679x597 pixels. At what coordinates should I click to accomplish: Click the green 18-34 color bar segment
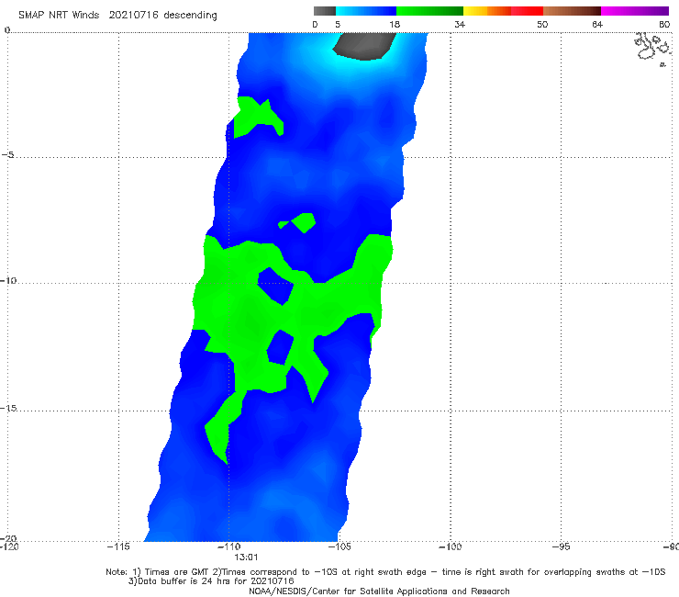coord(429,11)
